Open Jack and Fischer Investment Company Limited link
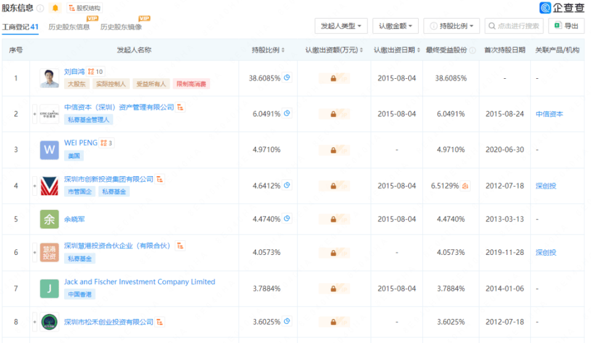 [140, 282]
